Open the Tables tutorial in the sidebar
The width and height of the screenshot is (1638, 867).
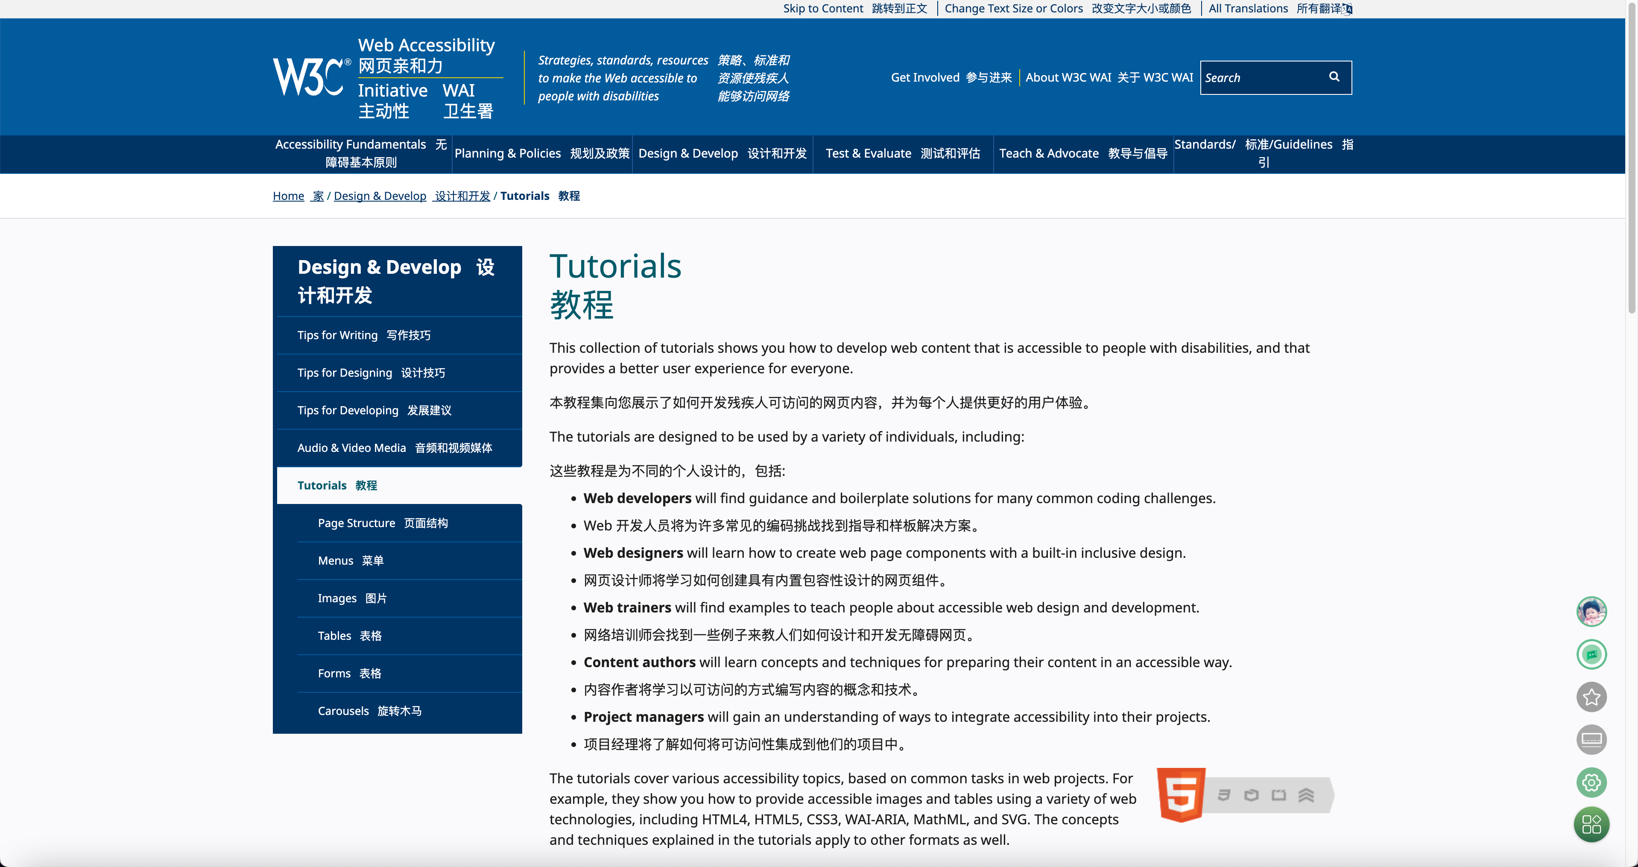point(409,636)
